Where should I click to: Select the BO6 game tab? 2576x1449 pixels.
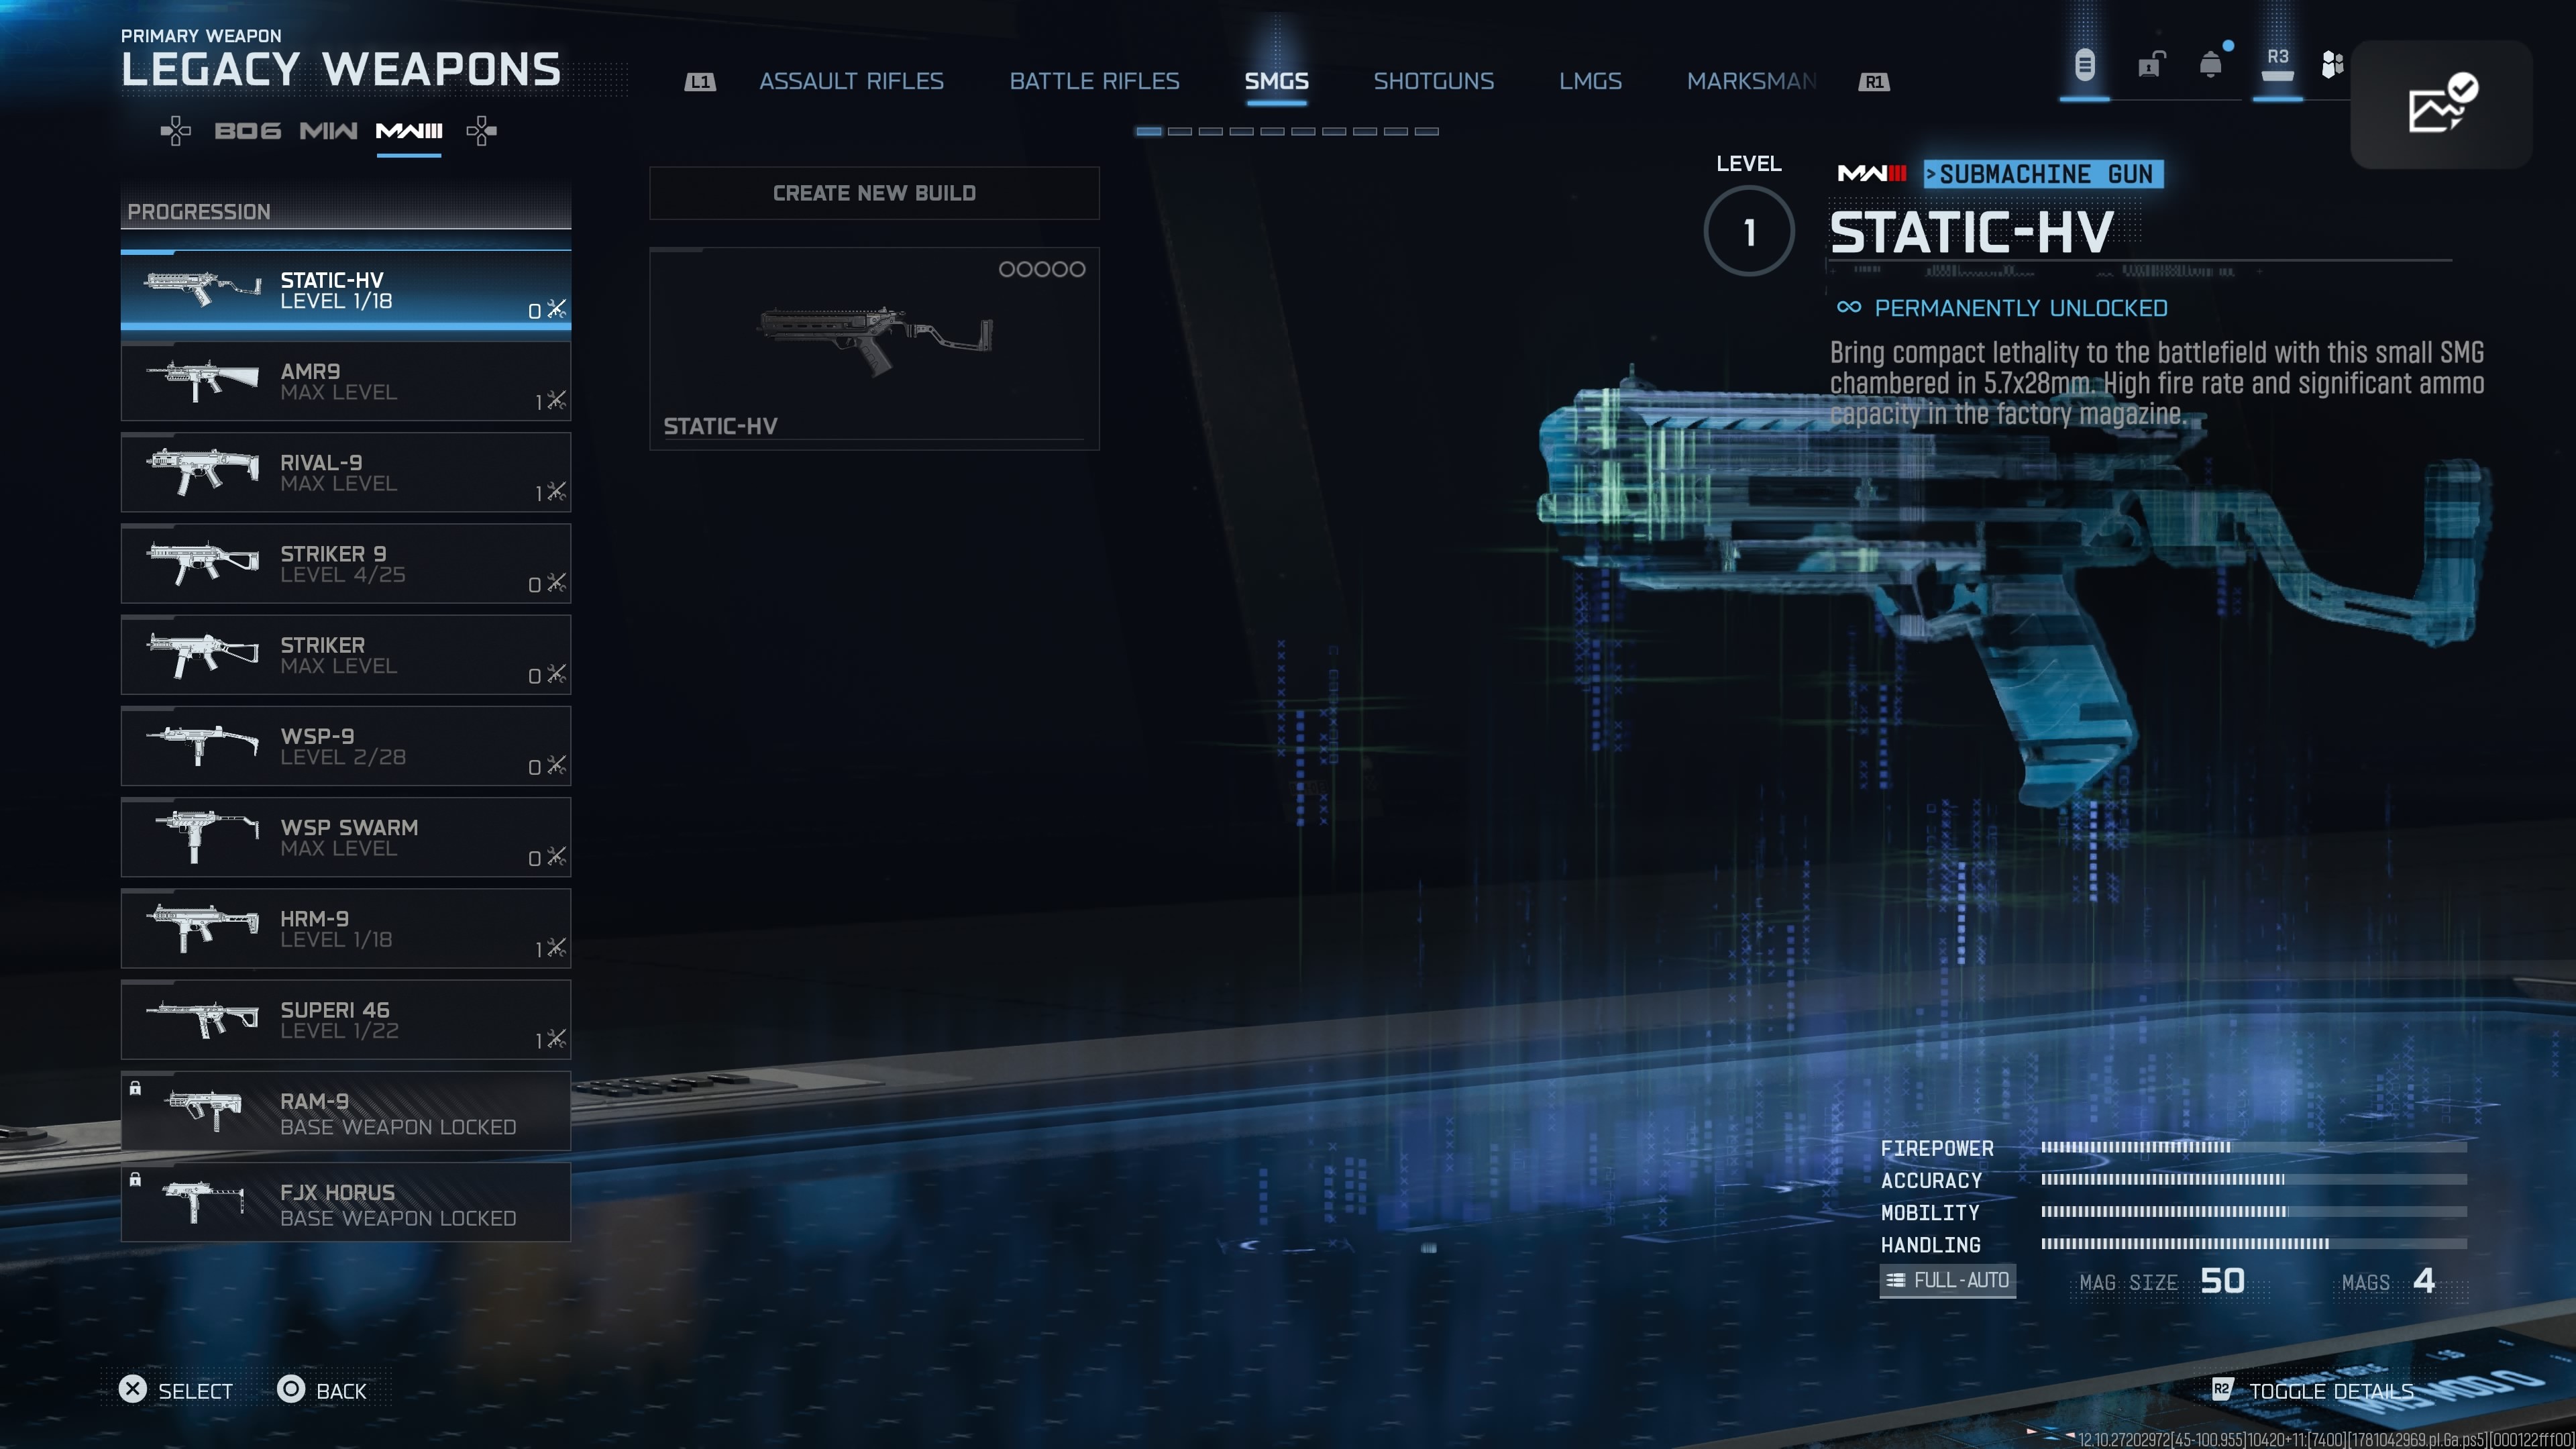pos(247,131)
